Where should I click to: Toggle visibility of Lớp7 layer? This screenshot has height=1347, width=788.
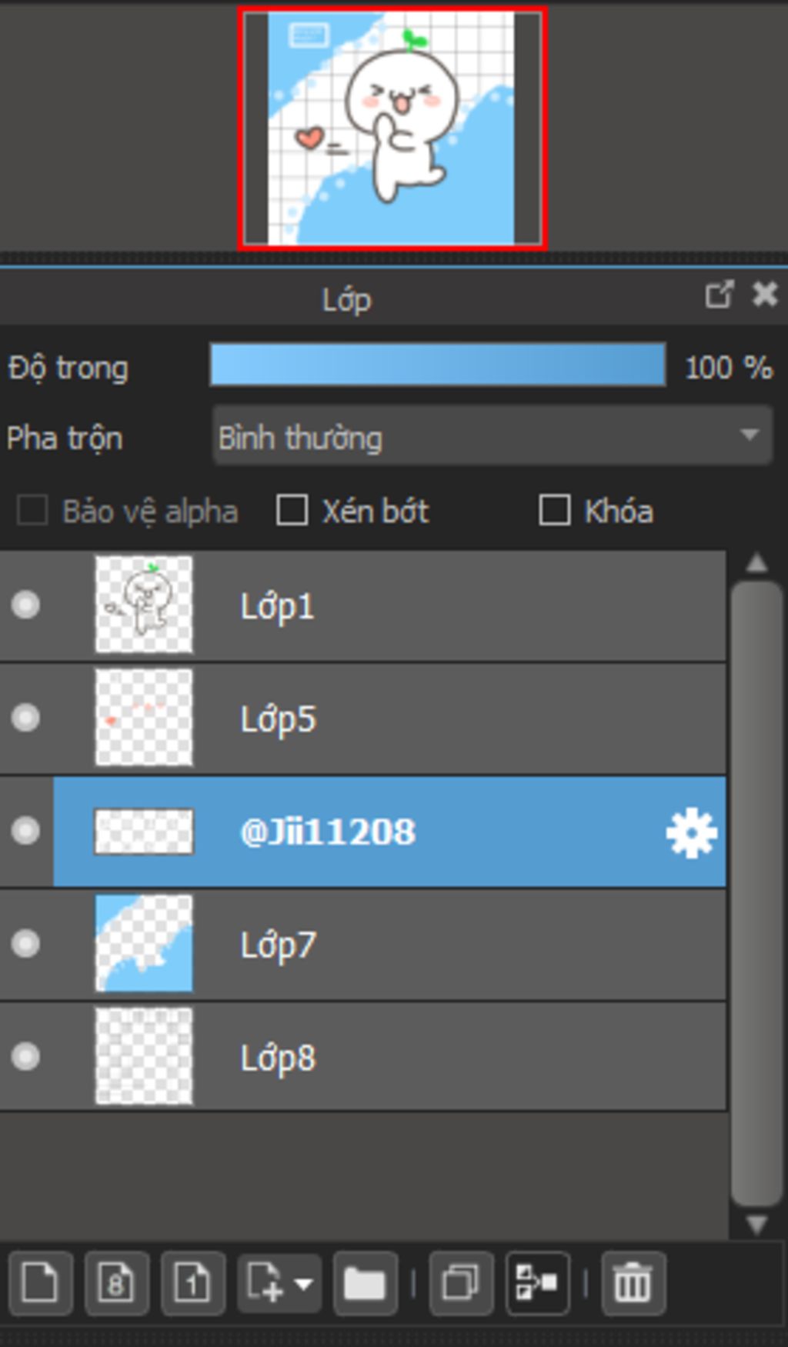(x=25, y=943)
